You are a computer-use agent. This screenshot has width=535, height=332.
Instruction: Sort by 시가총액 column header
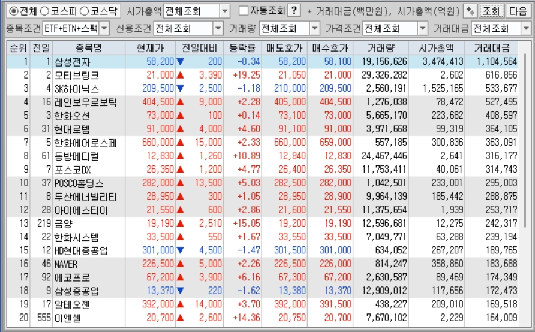(x=437, y=48)
